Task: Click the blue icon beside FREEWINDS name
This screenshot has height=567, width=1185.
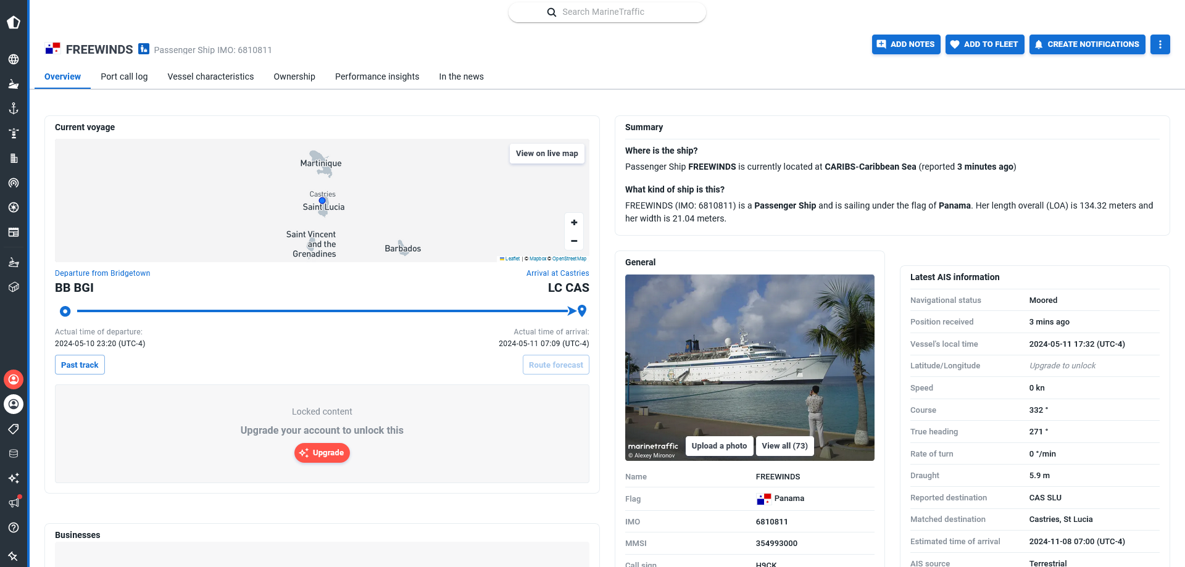Action: click(x=144, y=49)
